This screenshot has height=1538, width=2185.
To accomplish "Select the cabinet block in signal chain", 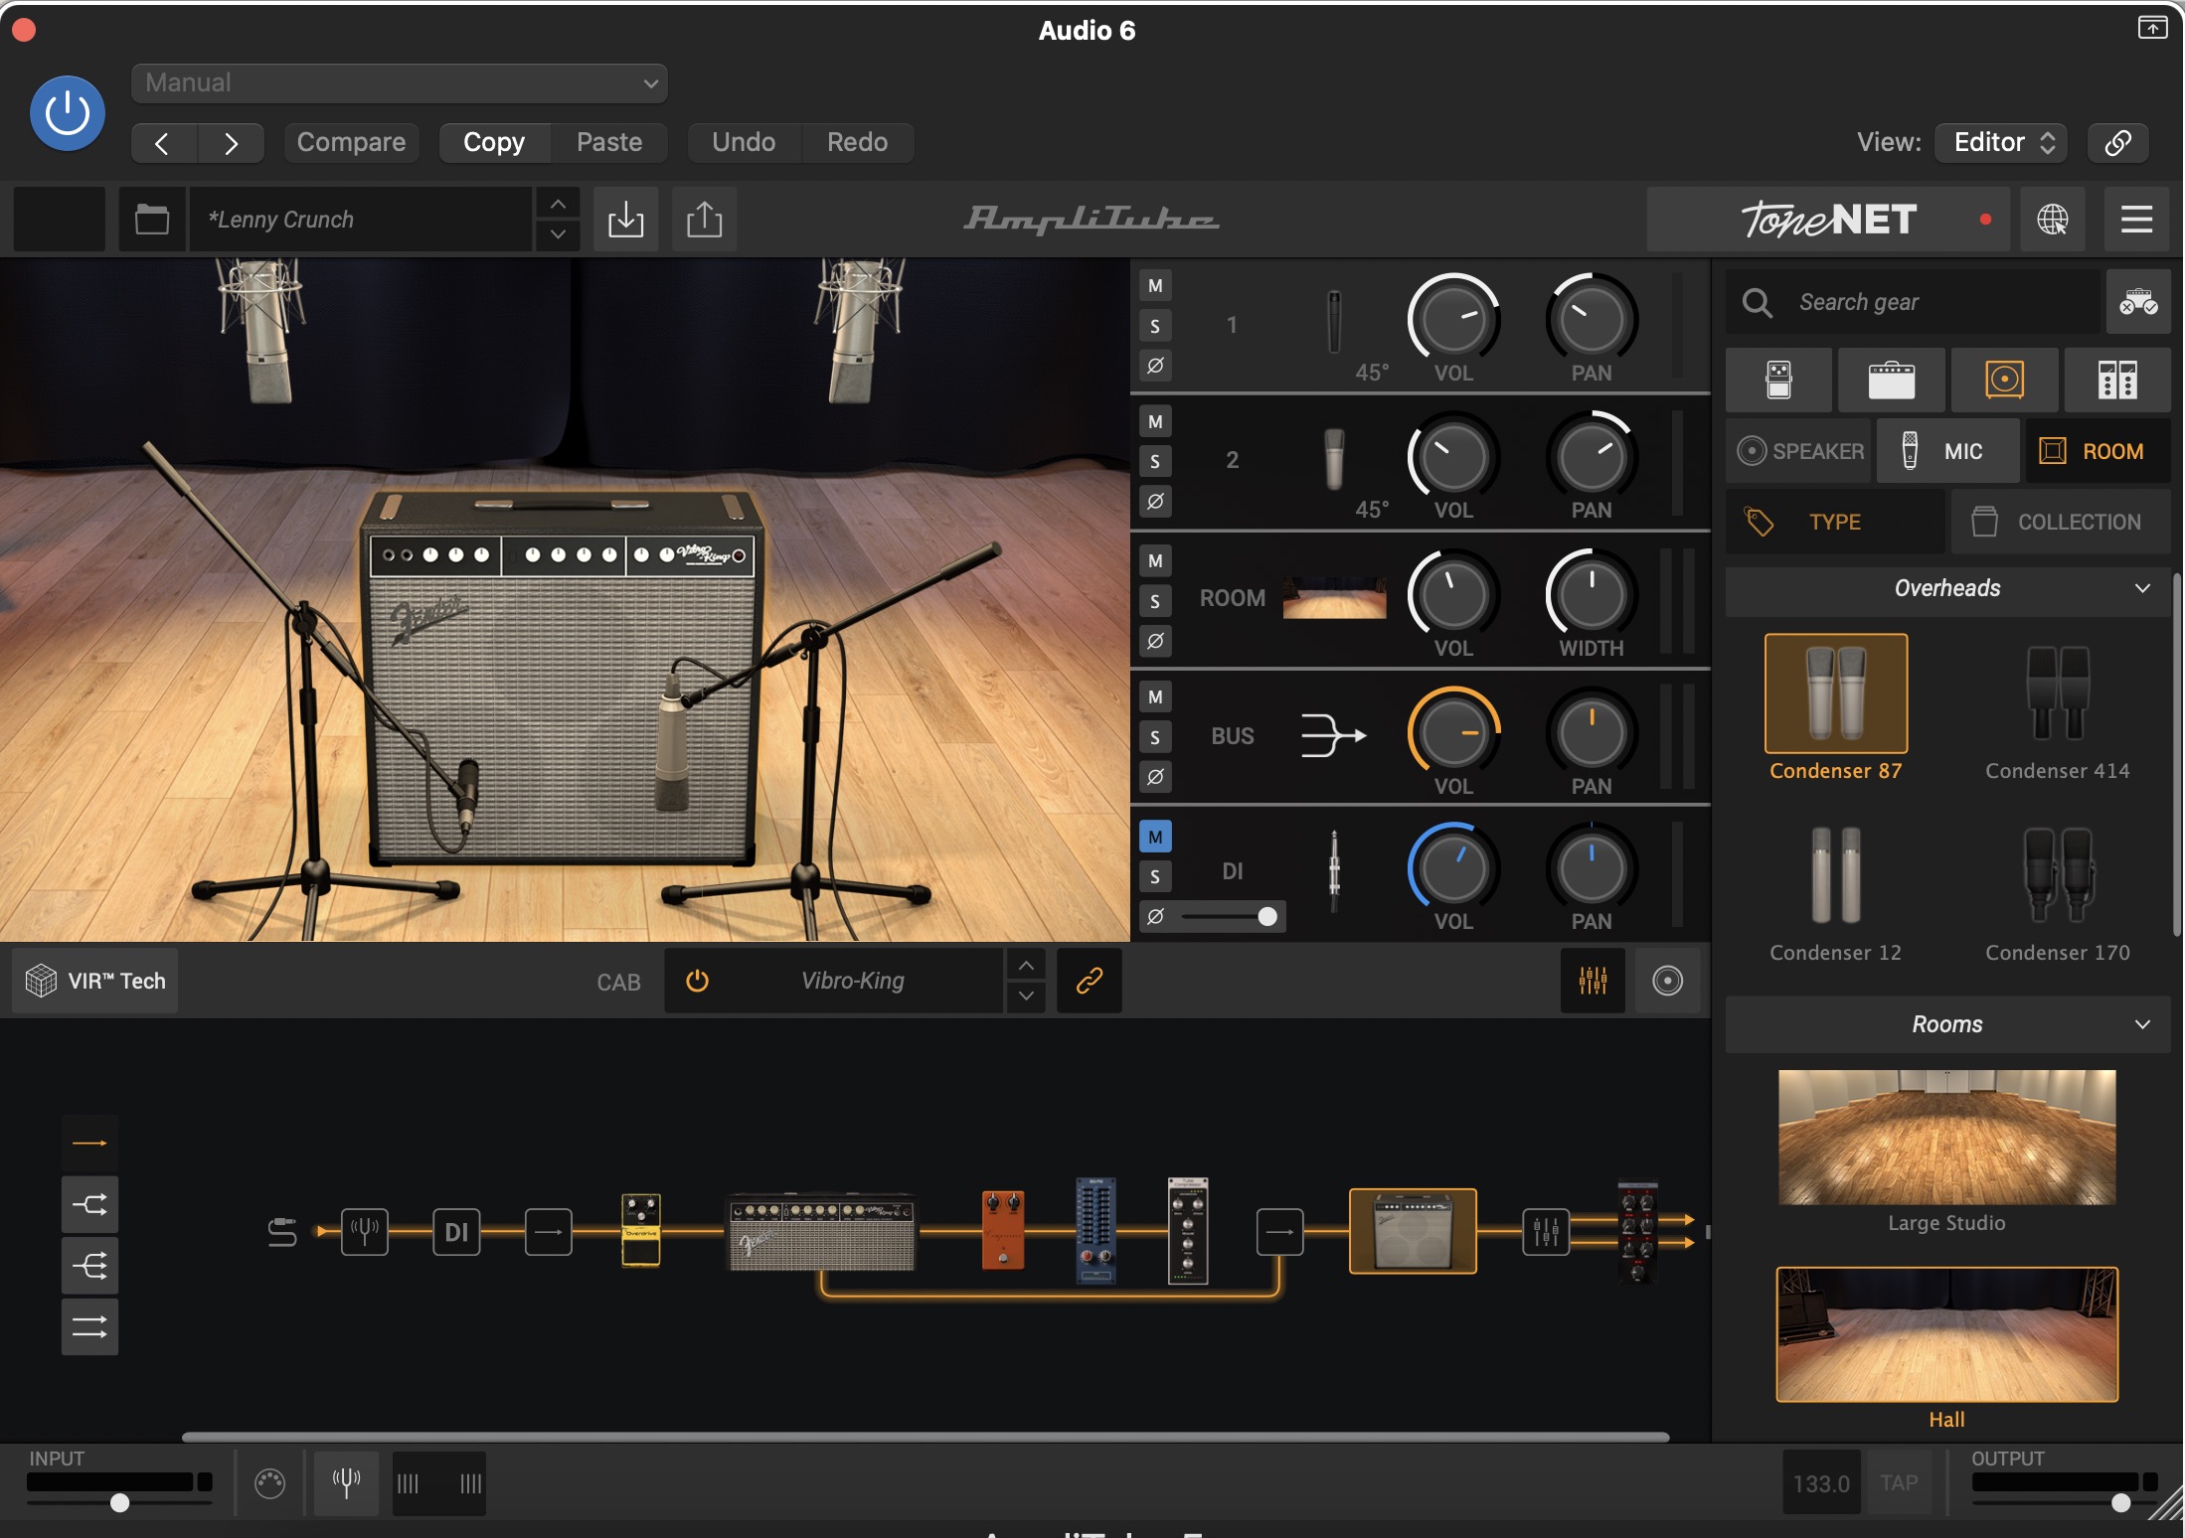I will pos(1413,1231).
